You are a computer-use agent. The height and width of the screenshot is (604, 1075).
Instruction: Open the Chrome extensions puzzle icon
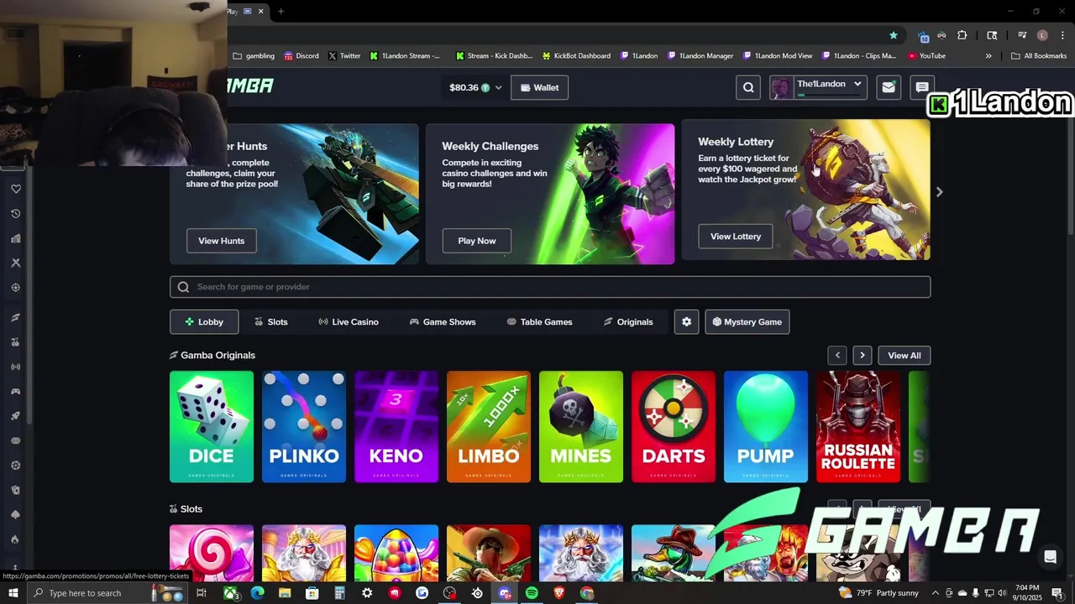(962, 35)
